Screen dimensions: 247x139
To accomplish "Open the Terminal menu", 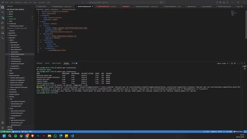I will 41,3.
